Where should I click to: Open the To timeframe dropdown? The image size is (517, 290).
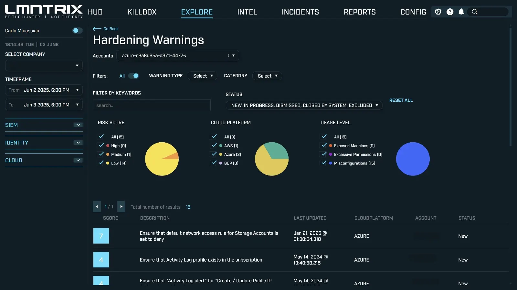coord(44,105)
